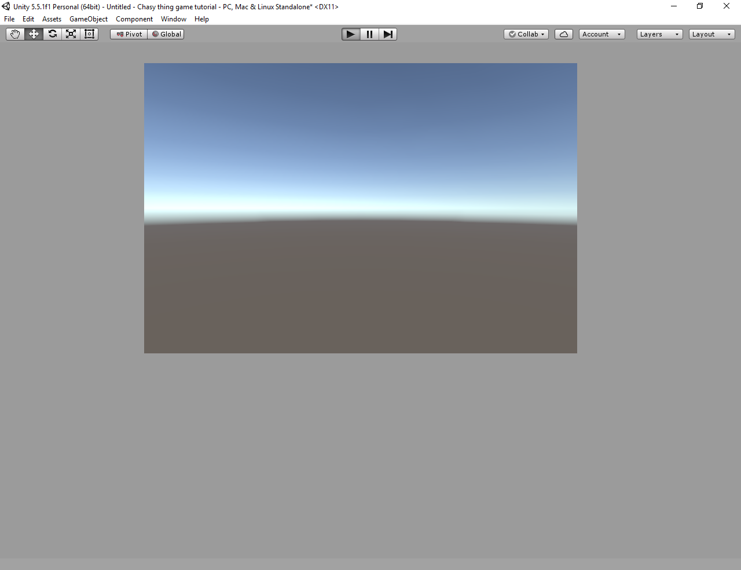The height and width of the screenshot is (570, 741).
Task: Open the cloud Services panel
Action: (564, 34)
